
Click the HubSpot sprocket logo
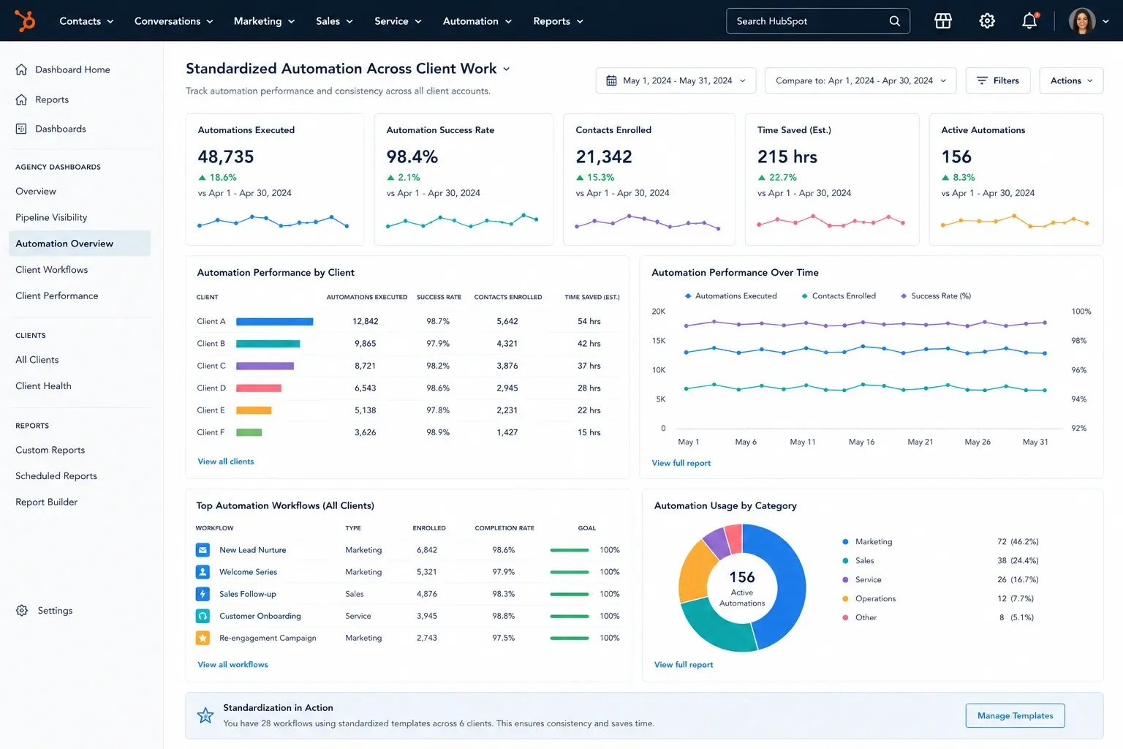(x=25, y=21)
